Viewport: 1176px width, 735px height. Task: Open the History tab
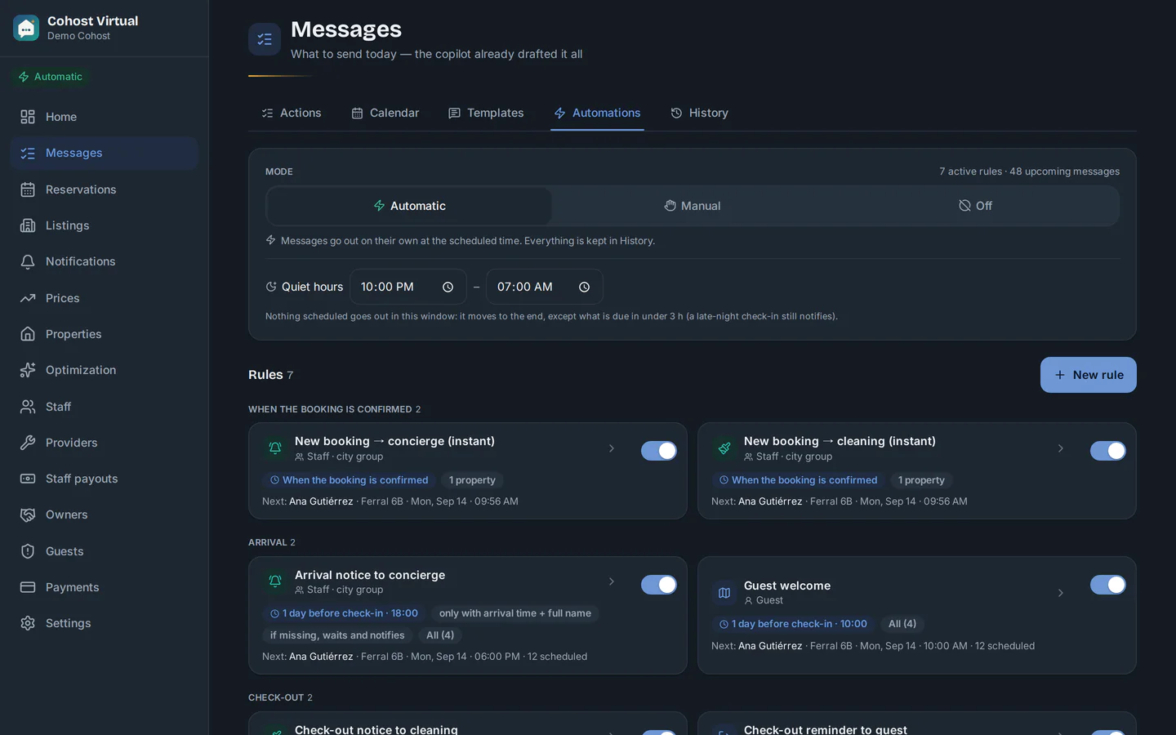click(699, 113)
